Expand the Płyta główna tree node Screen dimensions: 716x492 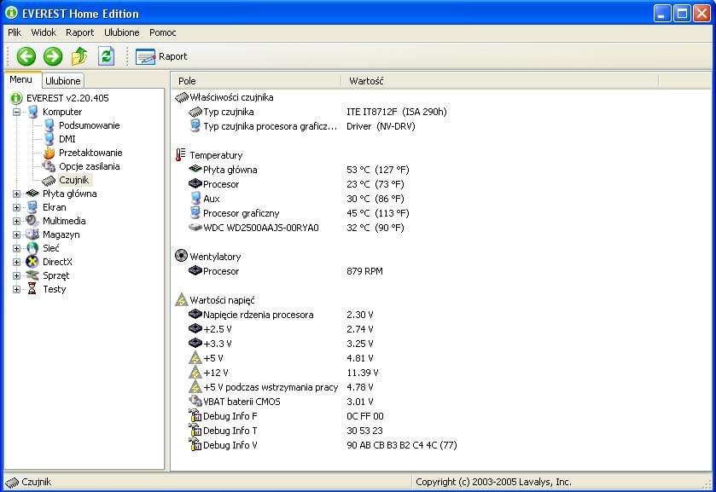tap(17, 194)
